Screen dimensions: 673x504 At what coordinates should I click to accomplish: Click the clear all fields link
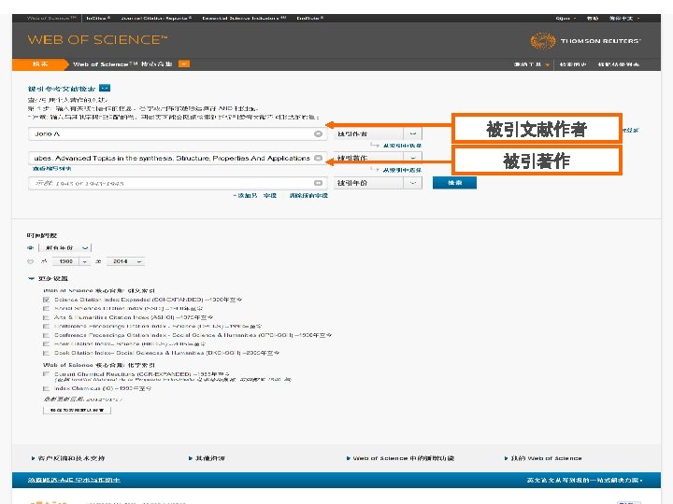(308, 195)
